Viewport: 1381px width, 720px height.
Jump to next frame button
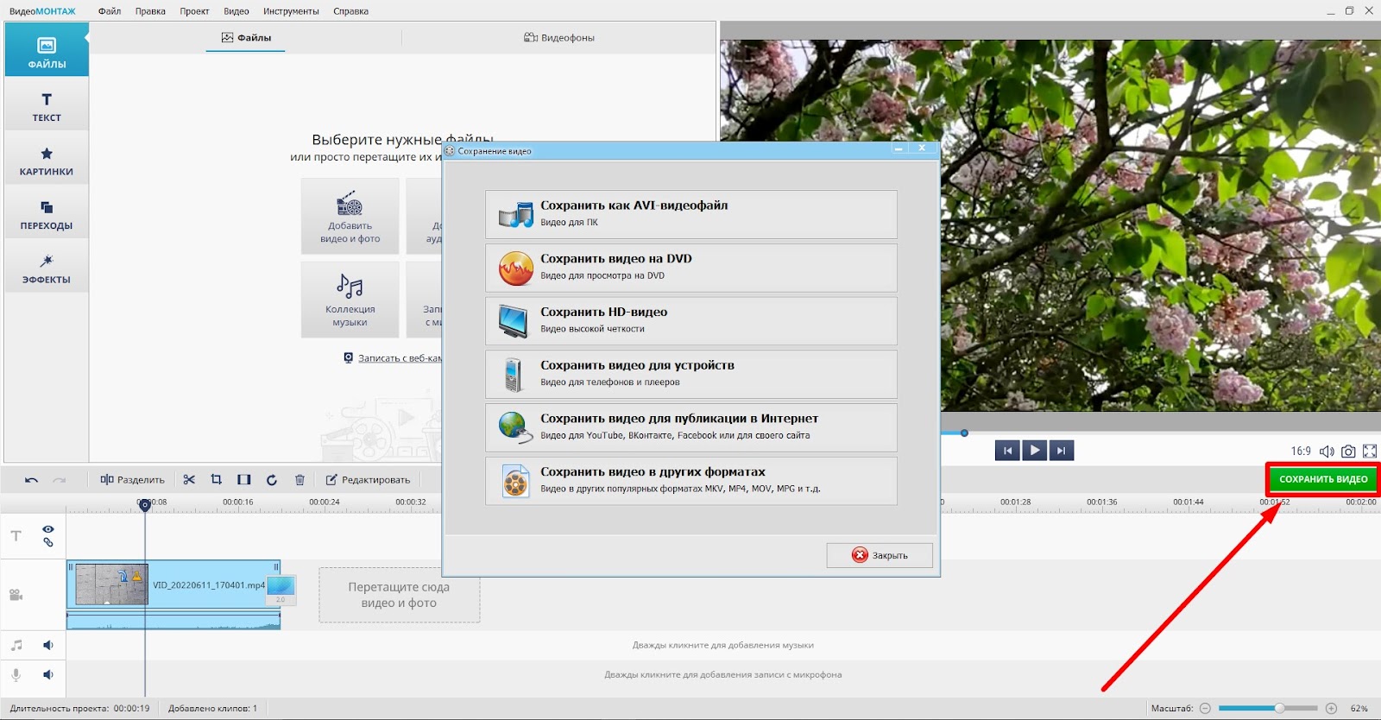1062,451
